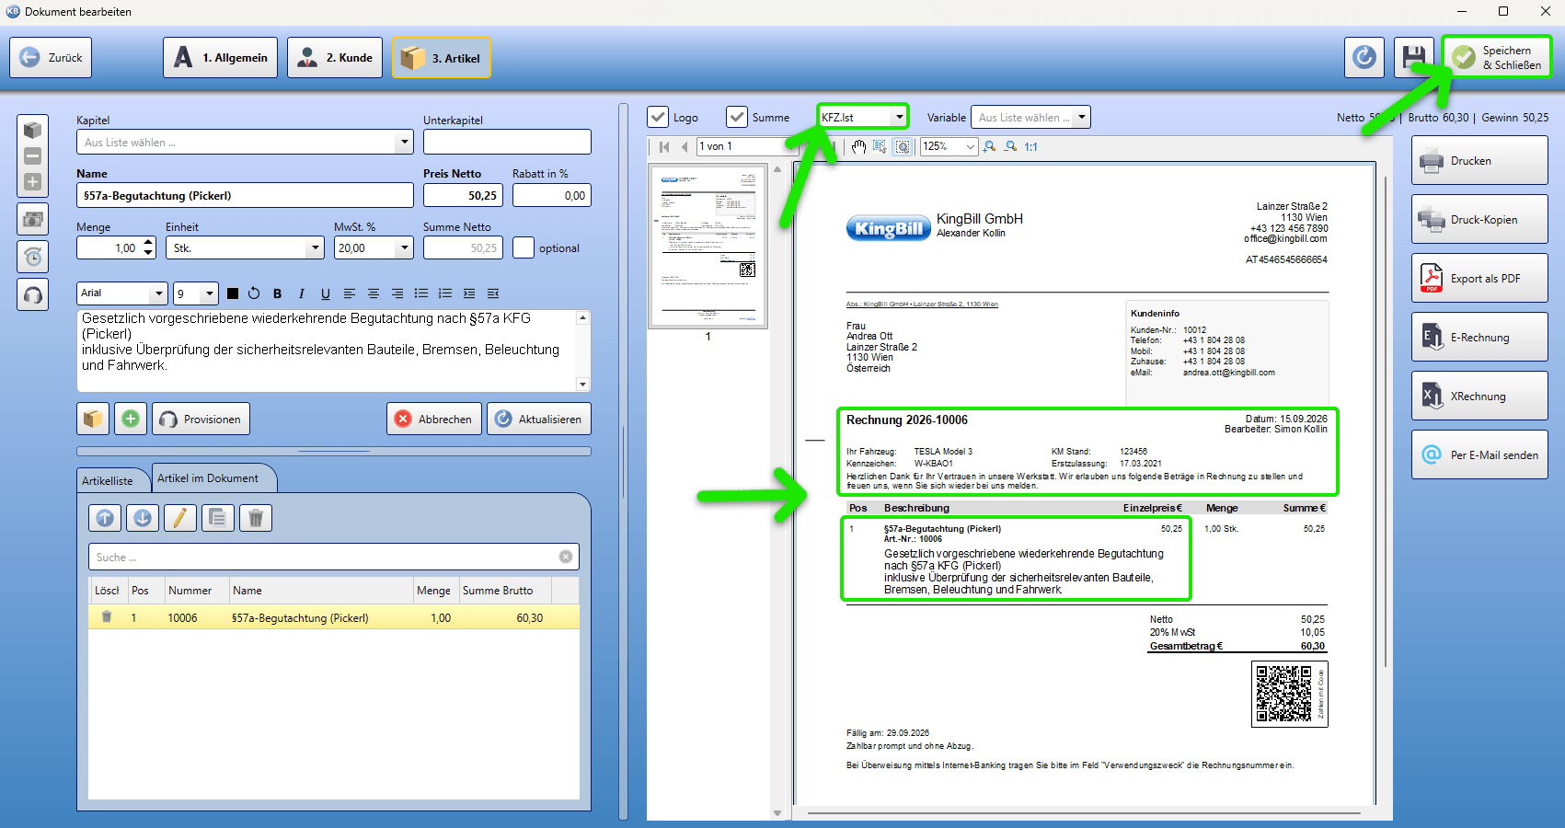Click the Drucken button

tap(1479, 160)
